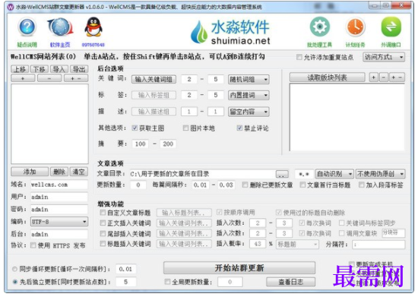This screenshot has height=300, width=418.
Task: Click the 水淼软件 shuimiao.net logo
Action: coord(230,33)
